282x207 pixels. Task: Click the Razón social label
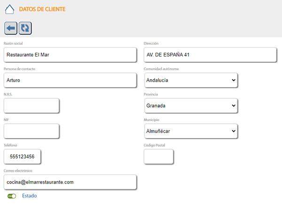tap(13, 43)
